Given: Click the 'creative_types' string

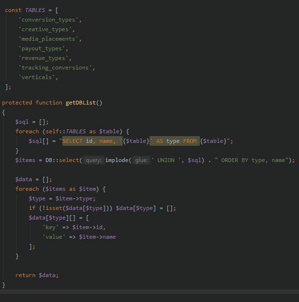Looking at the screenshot, I should (45, 29).
